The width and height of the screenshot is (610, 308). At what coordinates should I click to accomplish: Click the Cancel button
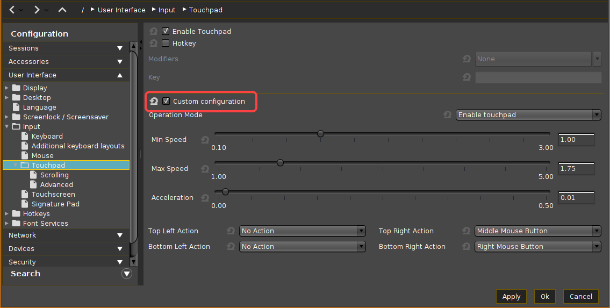click(580, 296)
